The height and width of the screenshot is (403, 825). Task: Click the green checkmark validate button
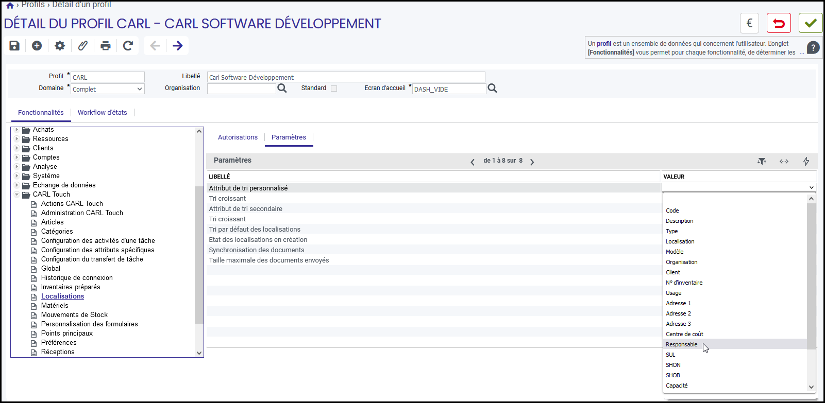(811, 23)
